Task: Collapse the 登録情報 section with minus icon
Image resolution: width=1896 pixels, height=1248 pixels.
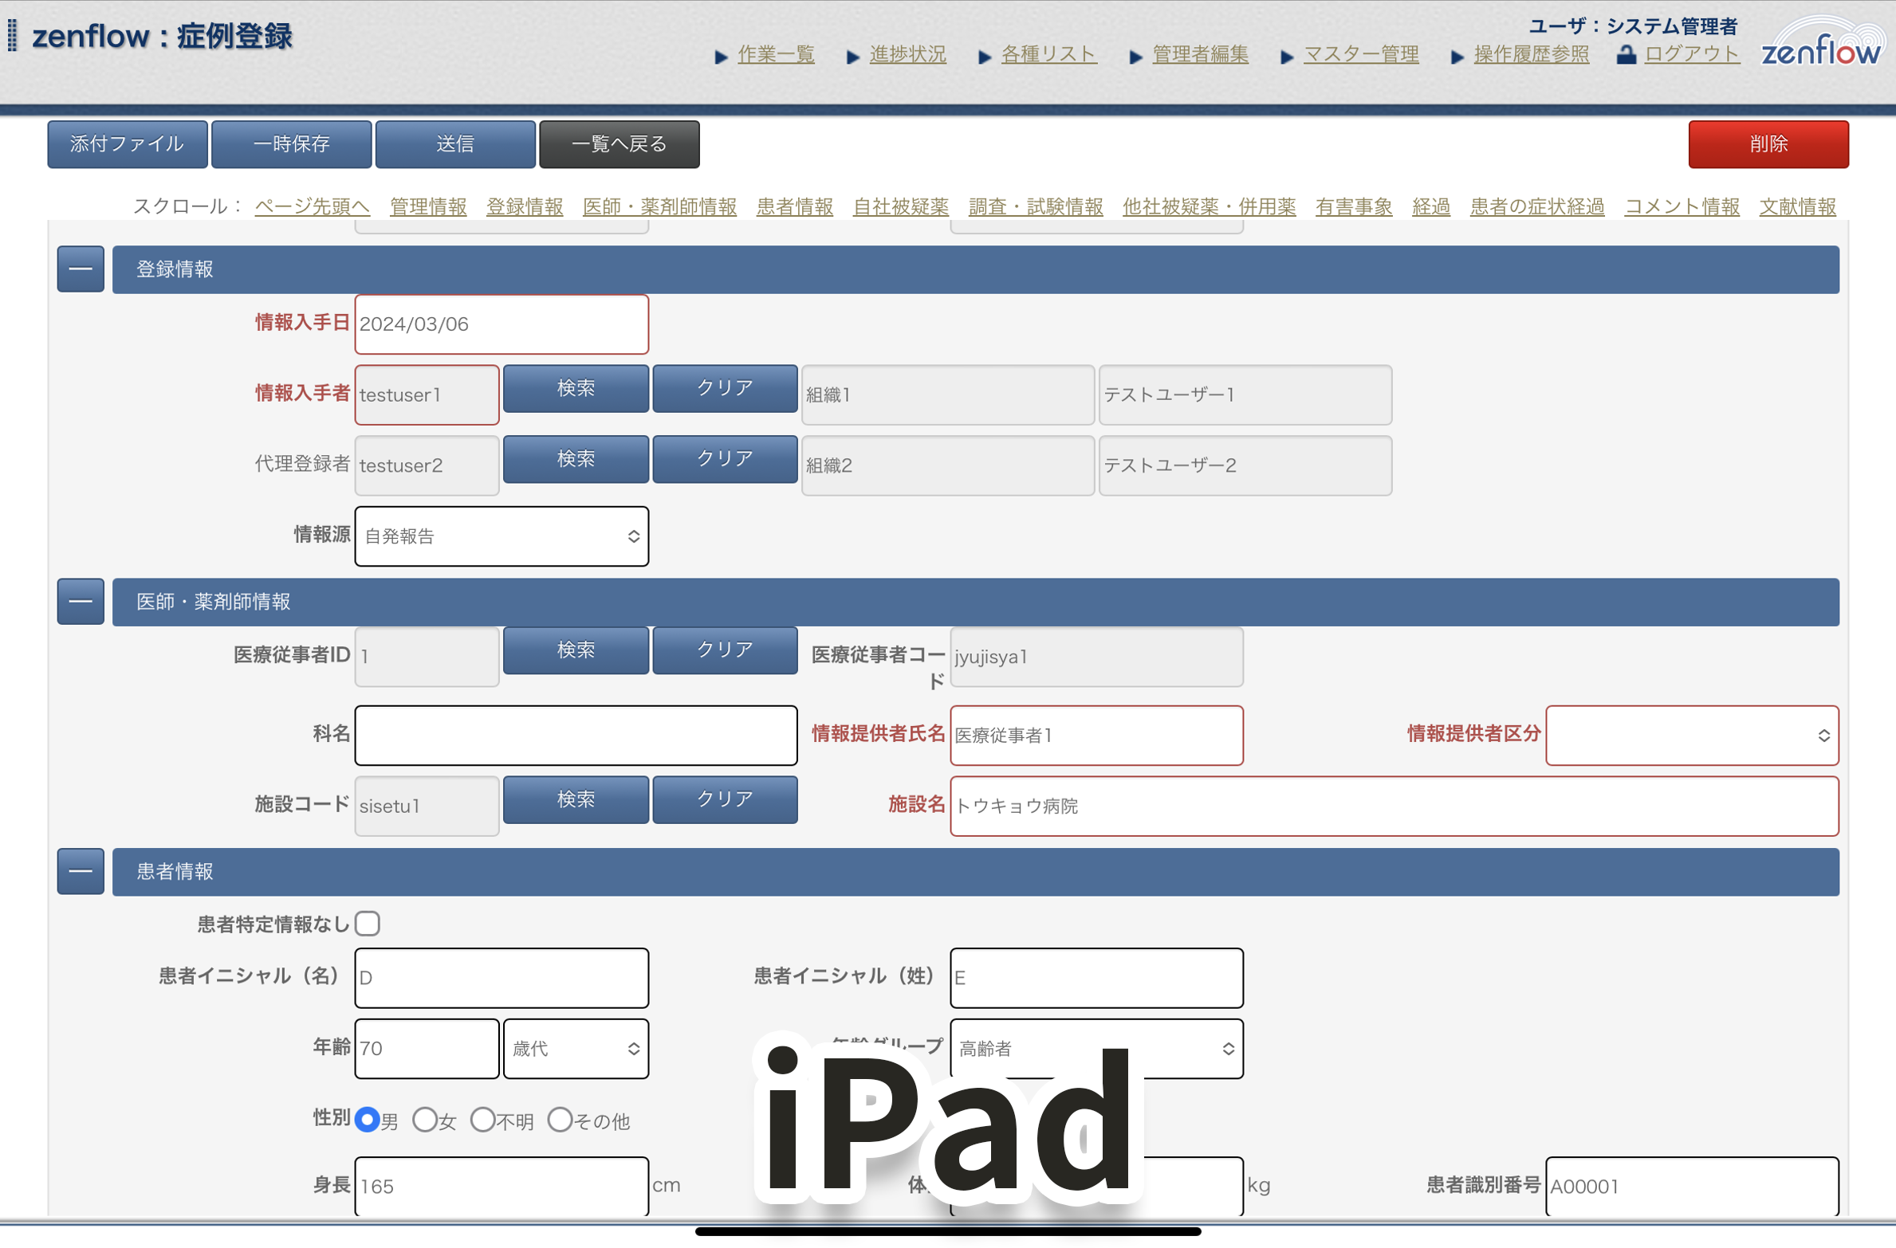Action: point(81,269)
